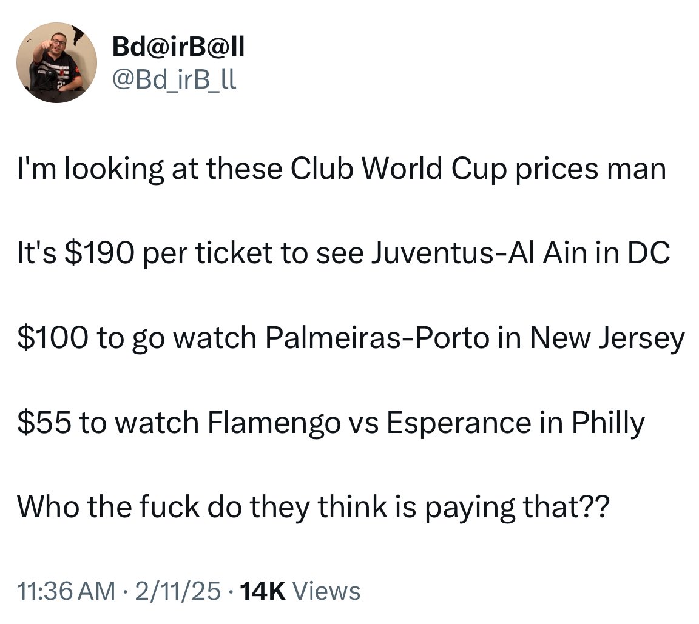The width and height of the screenshot is (699, 624).
Task: Click the word Flamengo
Action: pos(274,423)
